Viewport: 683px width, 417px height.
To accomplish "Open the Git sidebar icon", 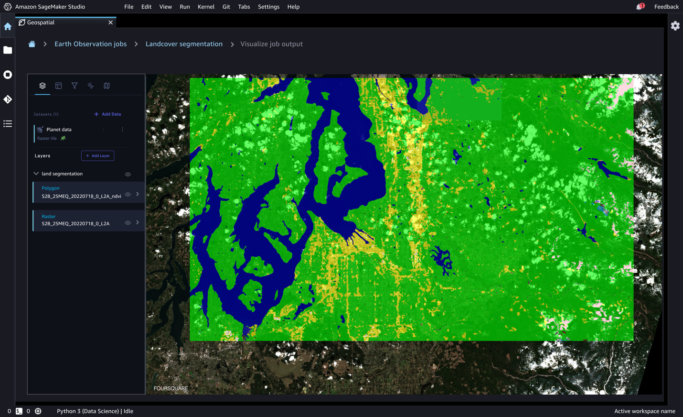I will pos(8,99).
